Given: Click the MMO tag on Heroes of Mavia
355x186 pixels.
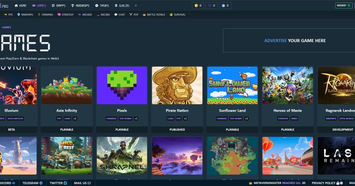Looking at the screenshot, I should click(x=294, y=119).
